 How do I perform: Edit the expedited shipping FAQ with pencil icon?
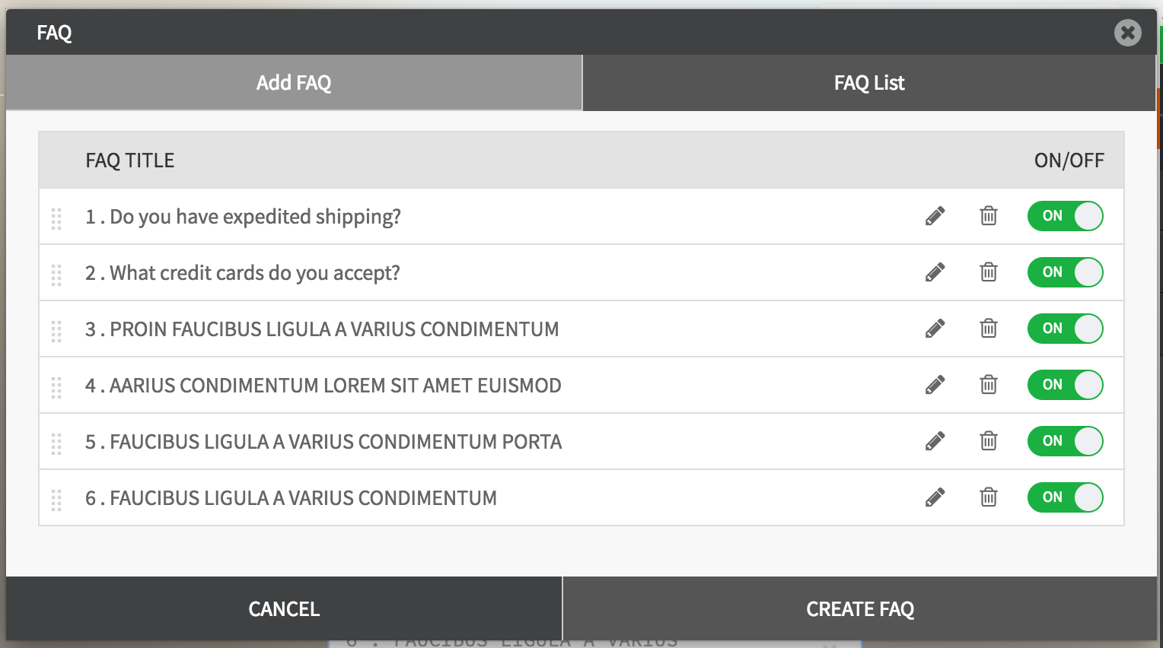[935, 216]
